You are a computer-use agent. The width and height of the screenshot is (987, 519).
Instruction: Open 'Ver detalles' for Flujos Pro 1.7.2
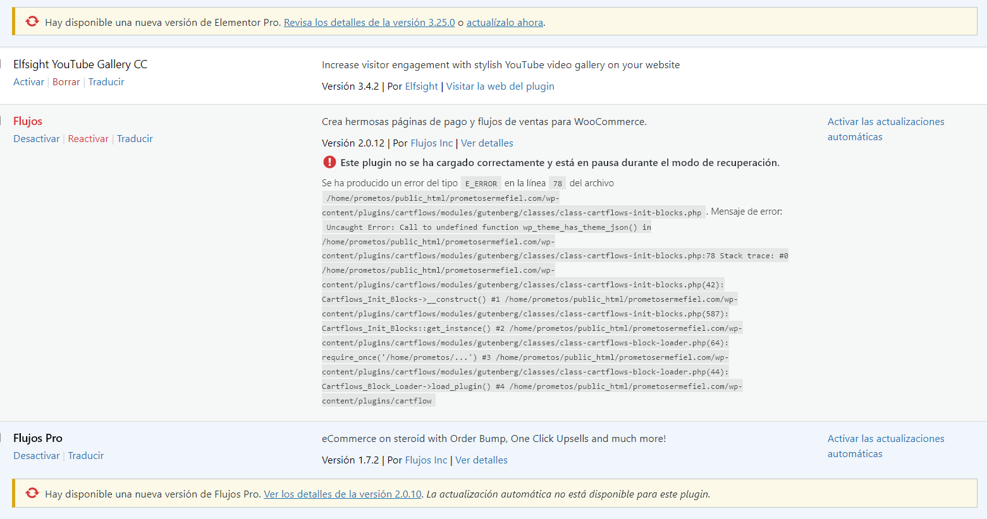click(481, 460)
